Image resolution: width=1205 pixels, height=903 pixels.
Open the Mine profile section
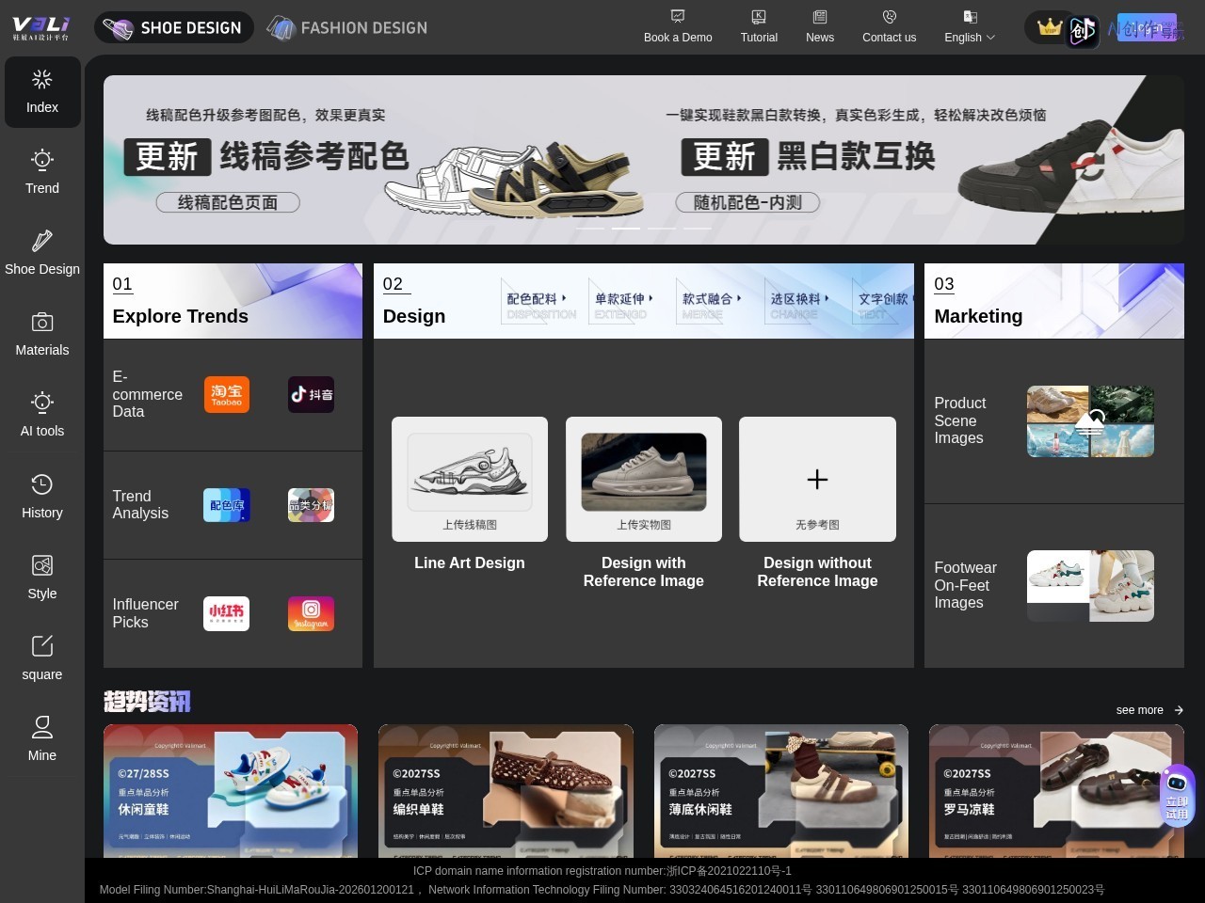point(42,740)
